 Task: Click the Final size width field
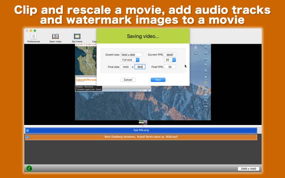126,67
